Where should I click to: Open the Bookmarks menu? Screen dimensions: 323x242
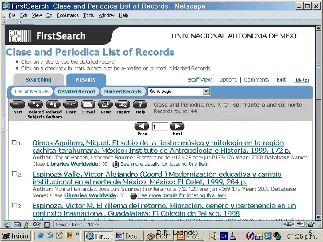click(x=68, y=15)
